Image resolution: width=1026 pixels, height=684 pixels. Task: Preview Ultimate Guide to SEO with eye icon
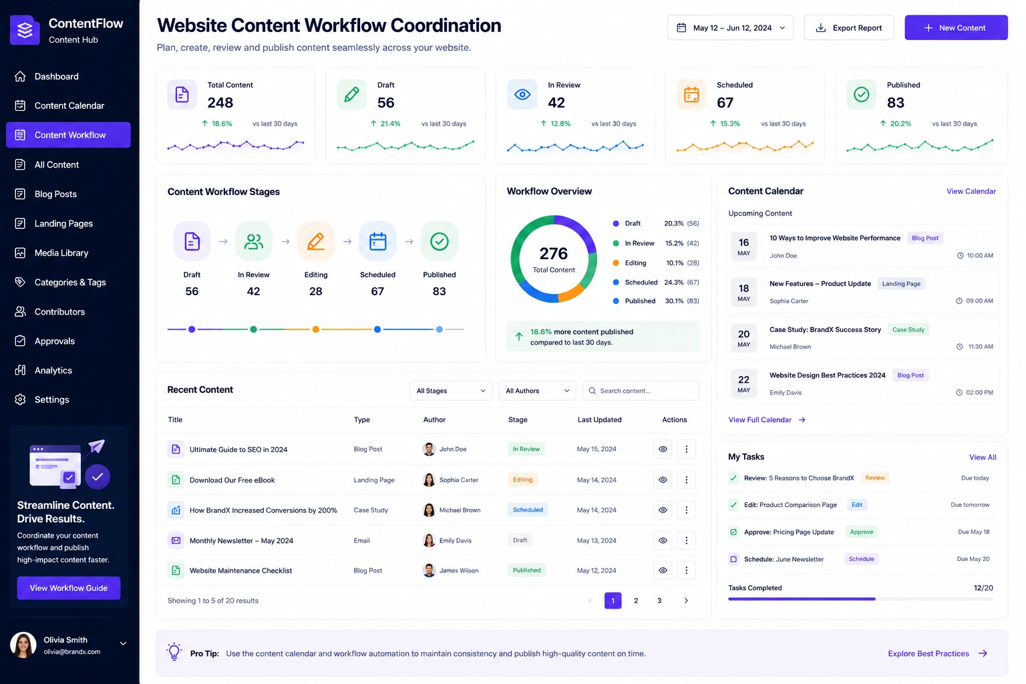663,450
